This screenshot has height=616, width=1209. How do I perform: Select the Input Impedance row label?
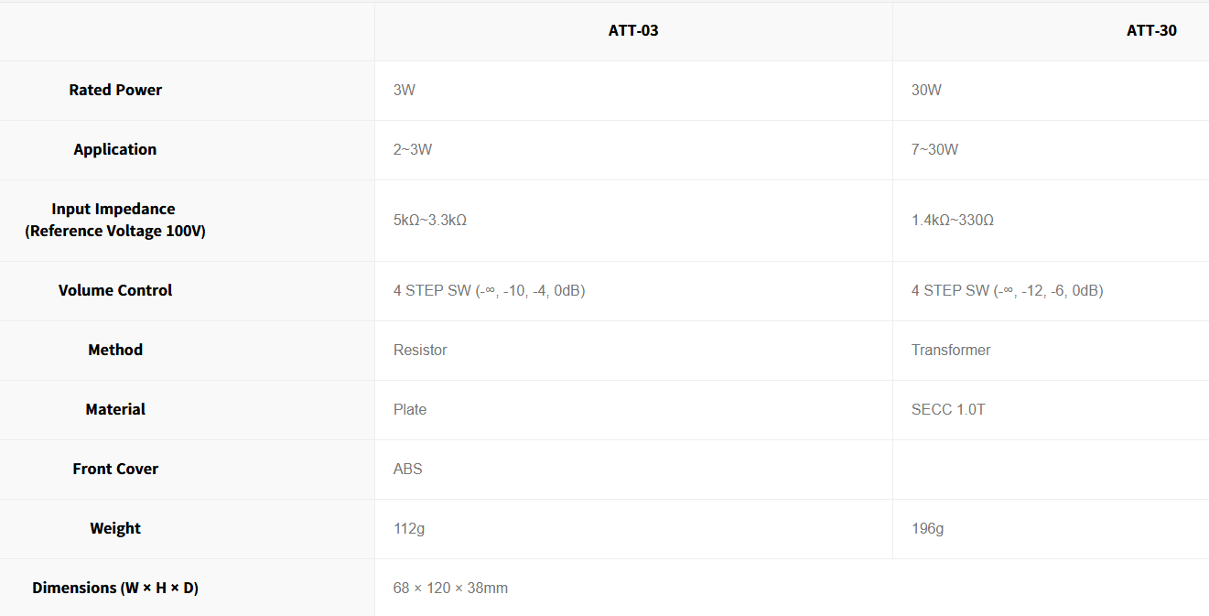coord(115,220)
